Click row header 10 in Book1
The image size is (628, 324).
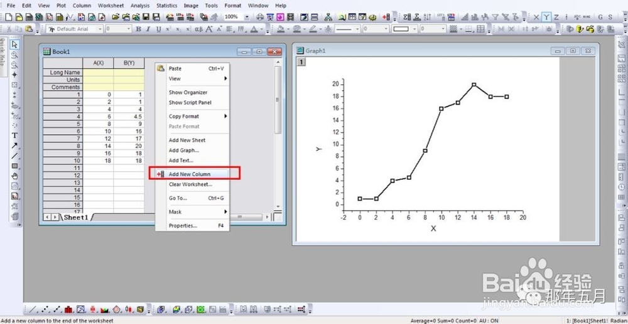tap(62, 160)
